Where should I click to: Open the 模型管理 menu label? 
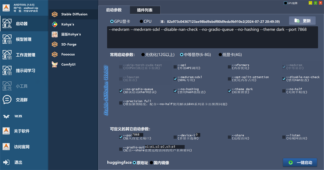point(24,40)
